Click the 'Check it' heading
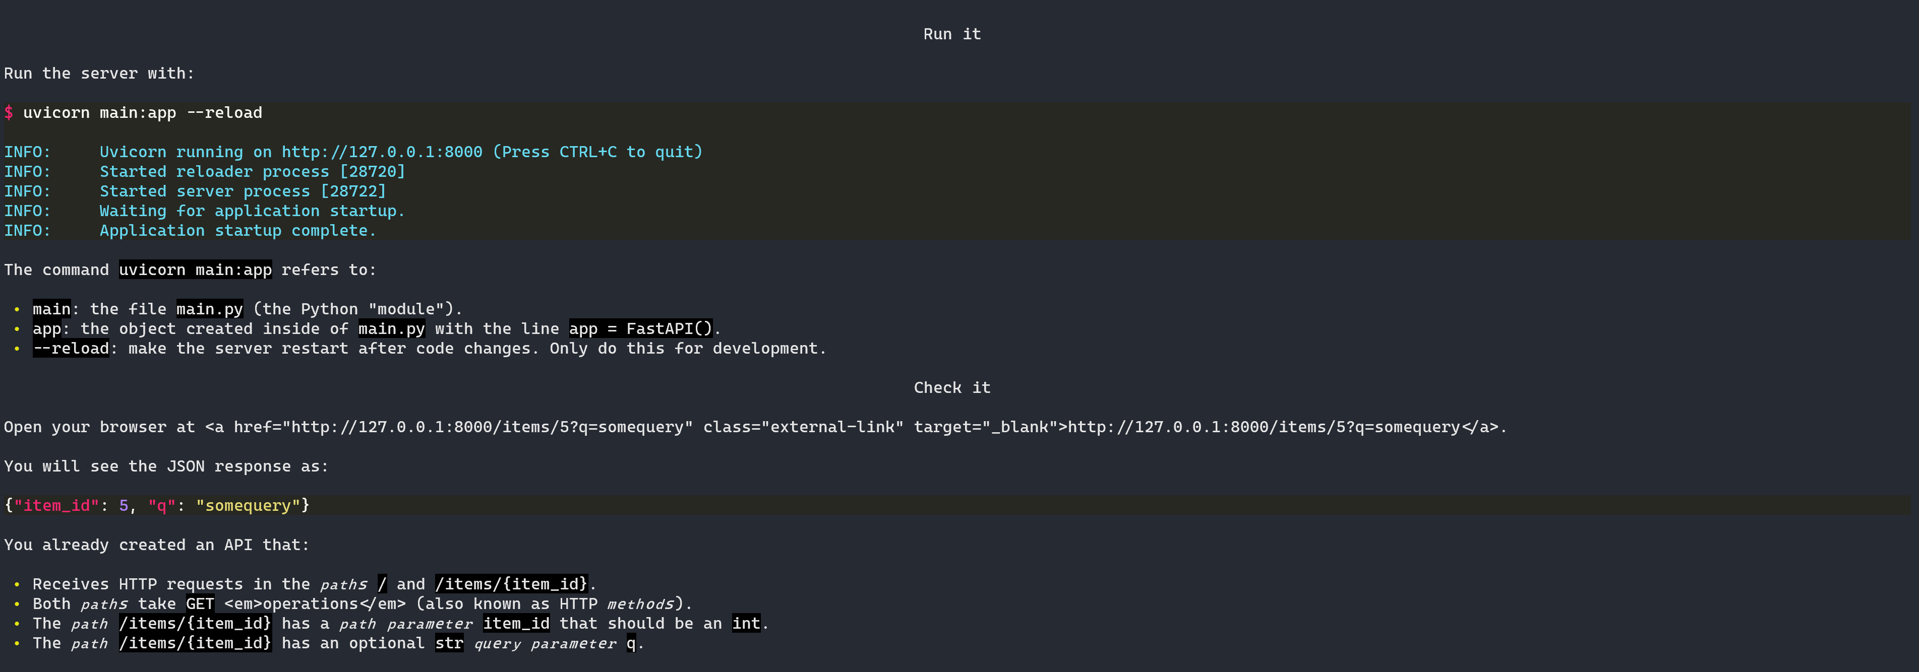Screen dimensions: 1919x672 coord(951,388)
